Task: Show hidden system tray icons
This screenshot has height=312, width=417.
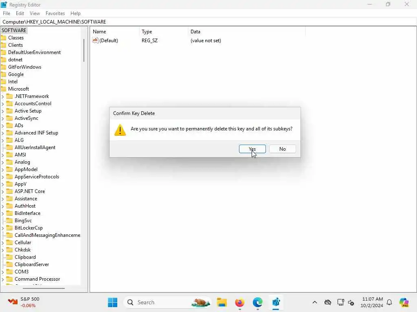Action: [315, 302]
